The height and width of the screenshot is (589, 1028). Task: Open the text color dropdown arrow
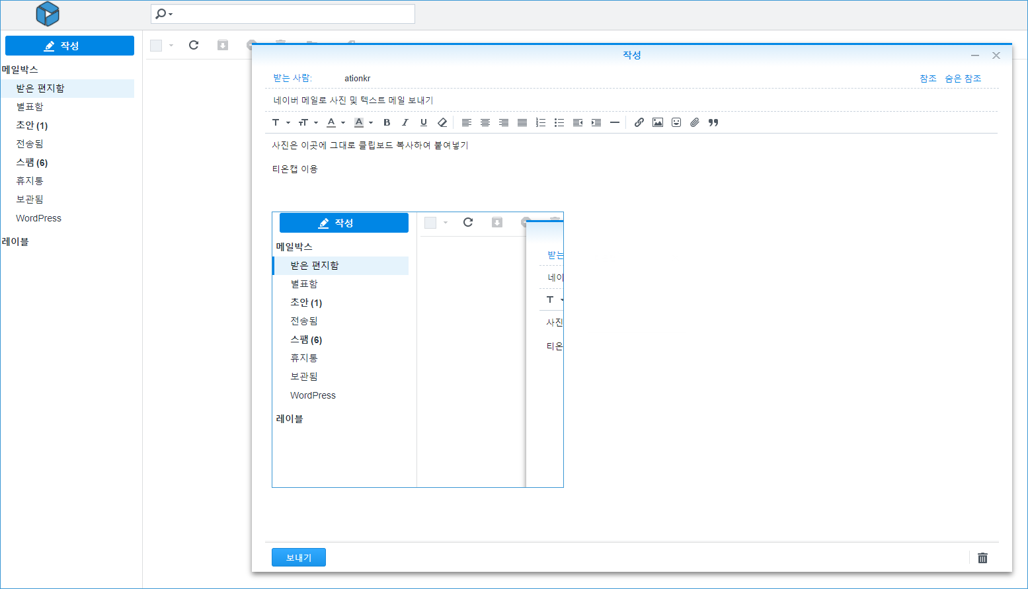(343, 122)
